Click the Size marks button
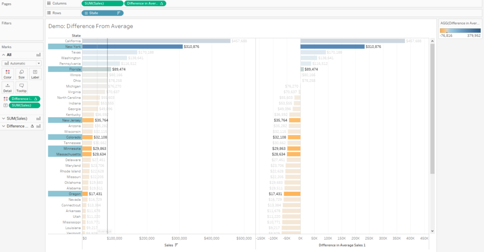This screenshot has height=252, width=484. 21,73
